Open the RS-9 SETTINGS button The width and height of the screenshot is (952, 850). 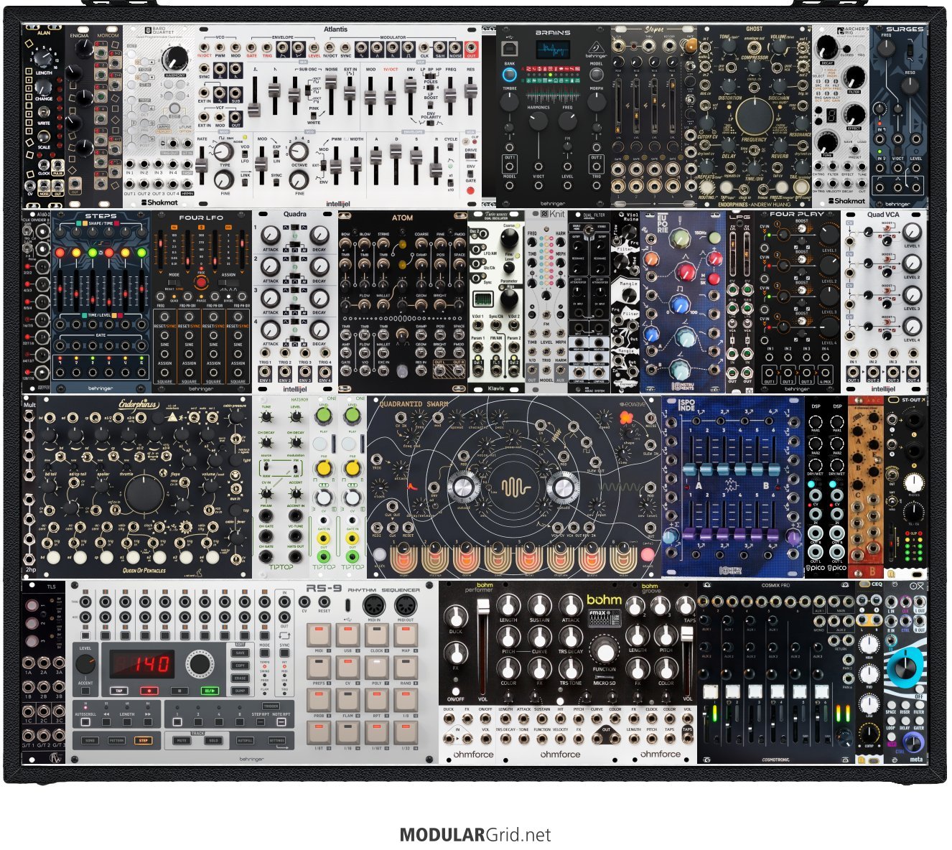pos(276,740)
